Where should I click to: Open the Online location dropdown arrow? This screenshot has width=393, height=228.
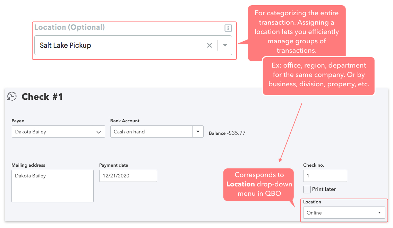tap(379, 213)
